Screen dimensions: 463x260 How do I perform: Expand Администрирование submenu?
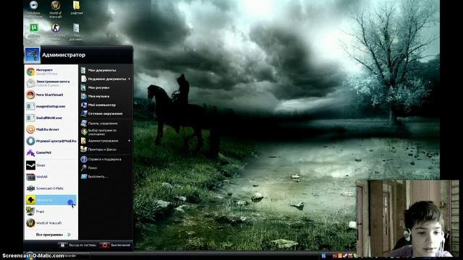(x=106, y=141)
